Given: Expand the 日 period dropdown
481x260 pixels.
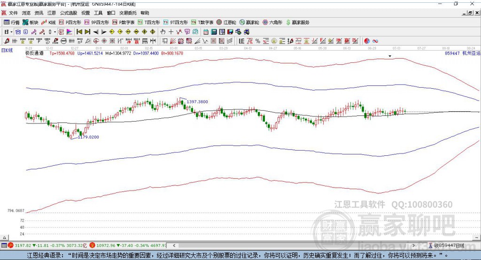Looking at the screenshot, I should click(x=11, y=32).
